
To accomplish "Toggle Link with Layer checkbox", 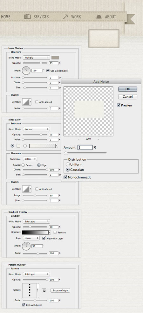I will click(x=24, y=305).
